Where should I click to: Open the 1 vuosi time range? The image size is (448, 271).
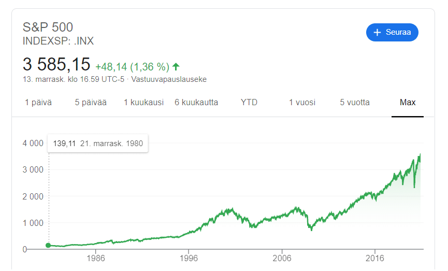coord(302,103)
